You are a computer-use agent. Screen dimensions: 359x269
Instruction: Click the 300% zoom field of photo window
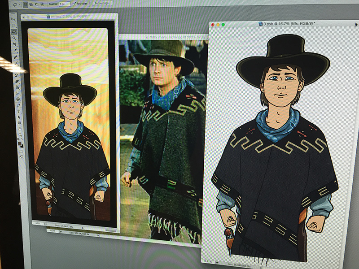[53, 231]
